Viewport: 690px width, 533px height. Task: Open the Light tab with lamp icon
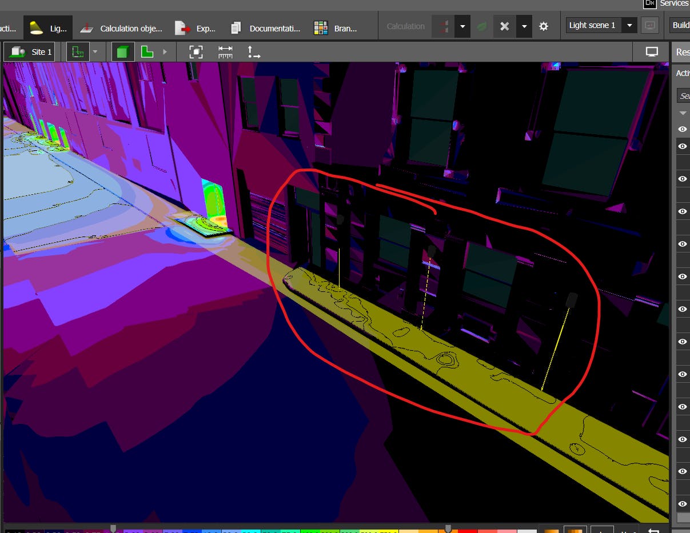[48, 27]
